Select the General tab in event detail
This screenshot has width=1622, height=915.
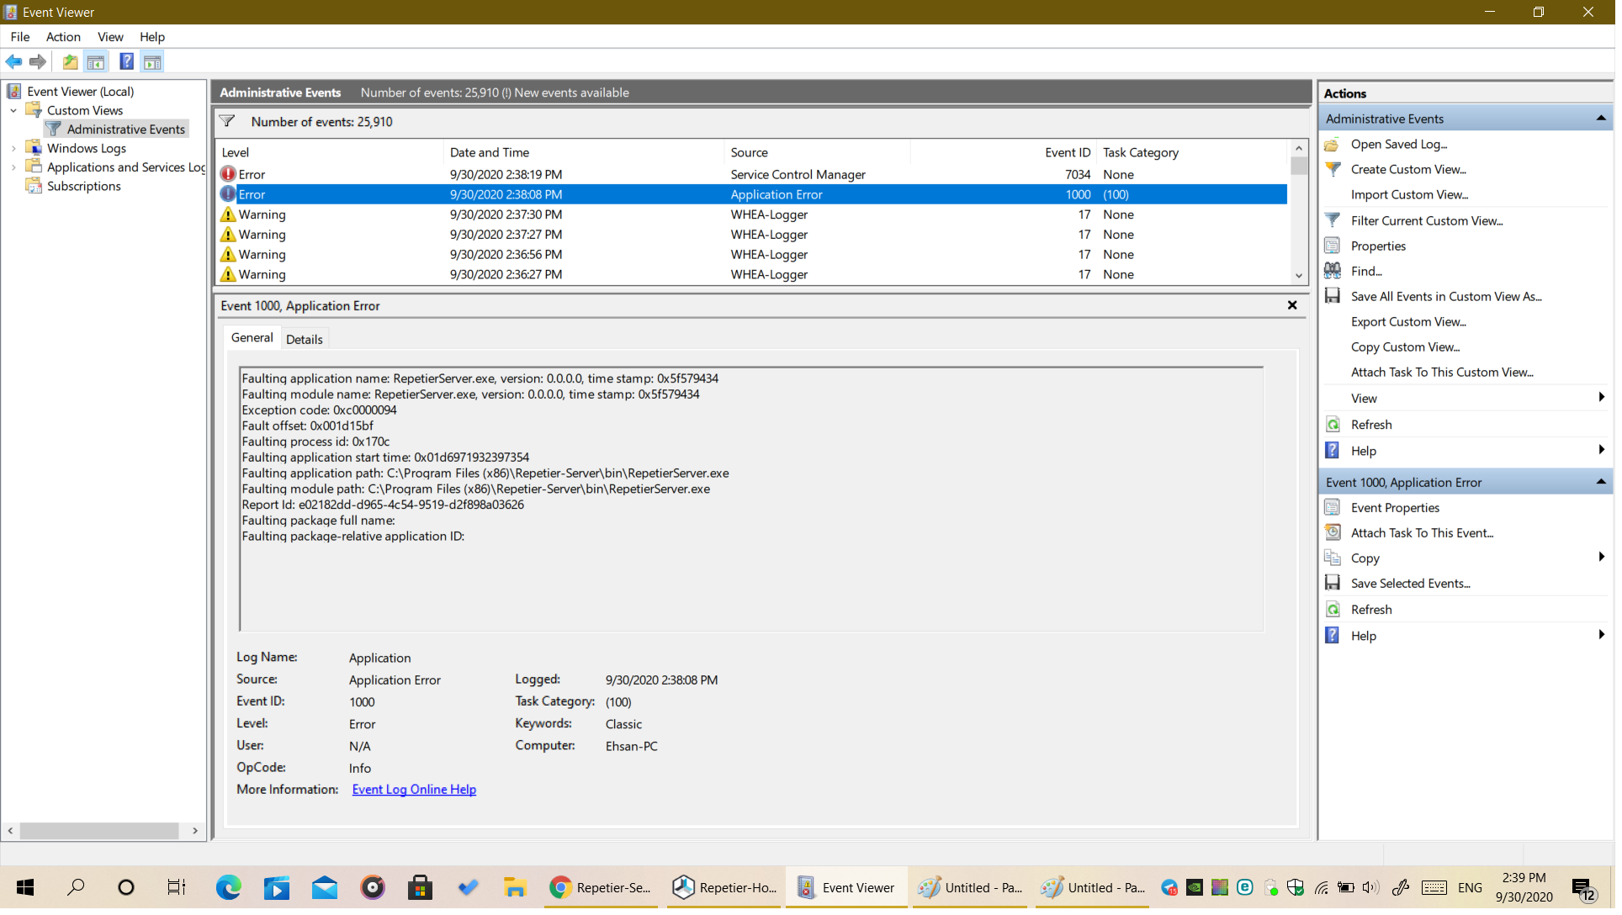coord(251,337)
